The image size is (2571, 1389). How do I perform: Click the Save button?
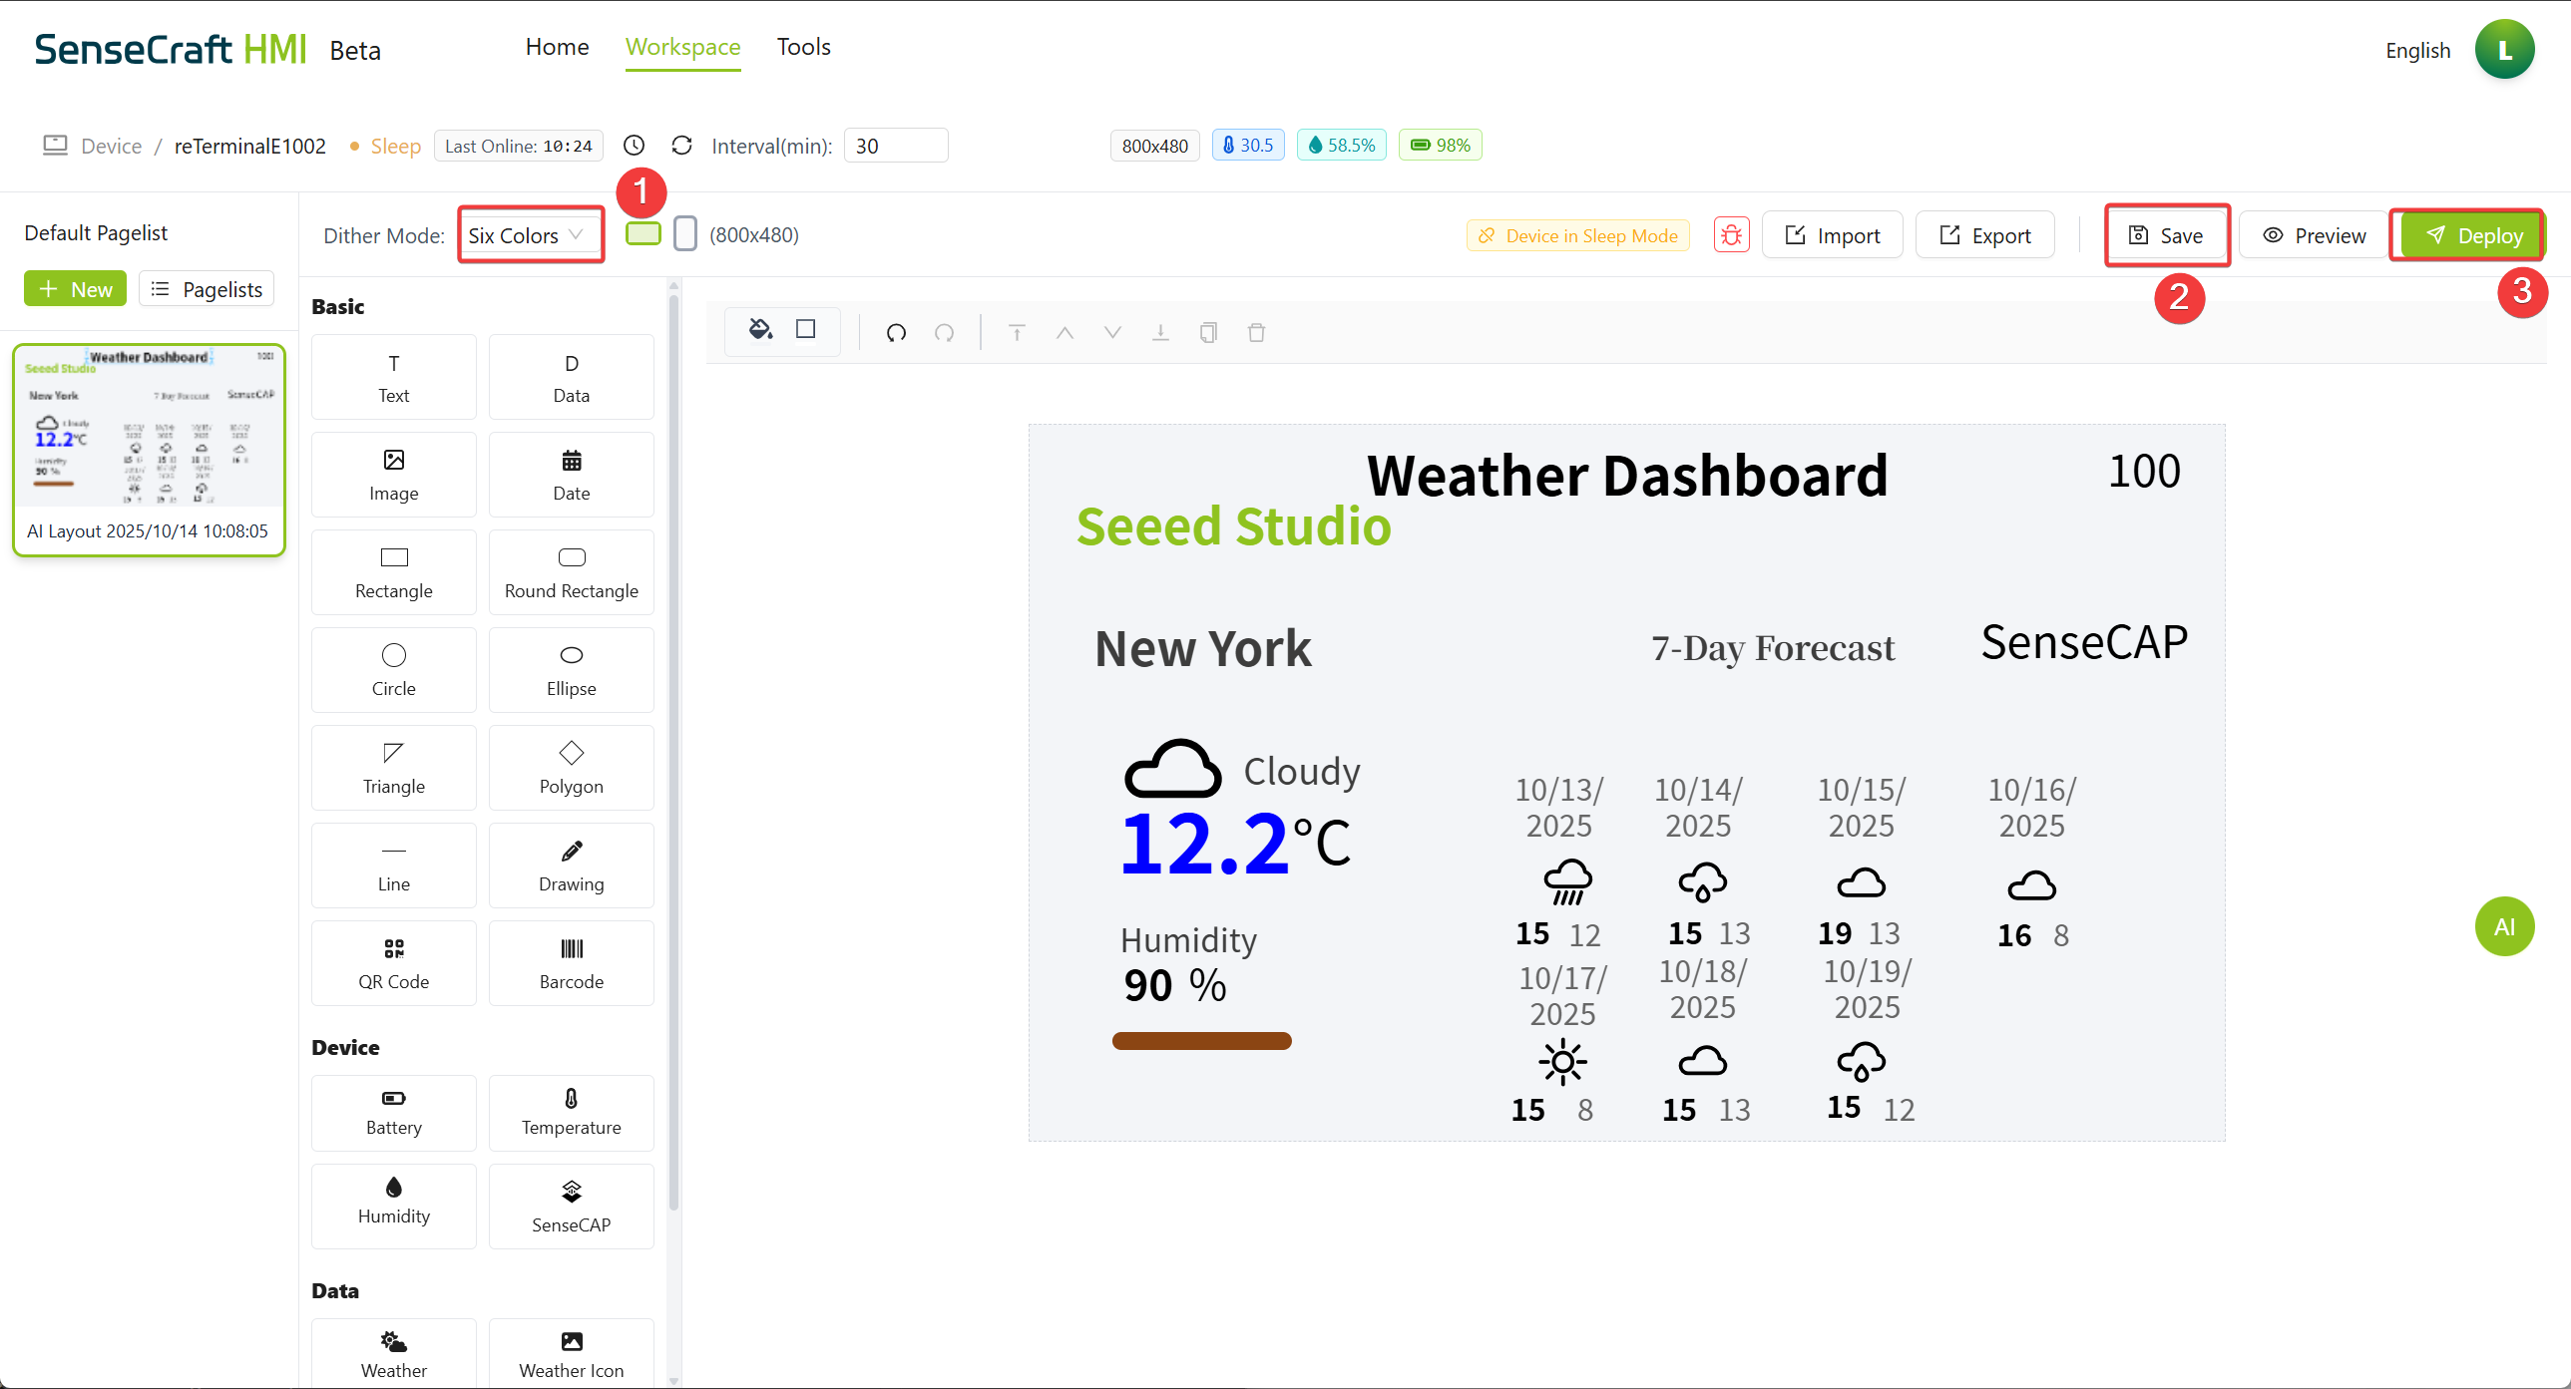coord(2166,235)
